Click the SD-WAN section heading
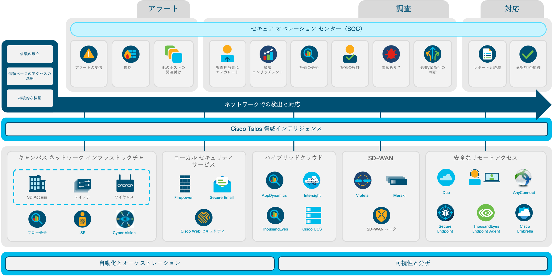The height and width of the screenshot is (276, 553). pos(380,158)
